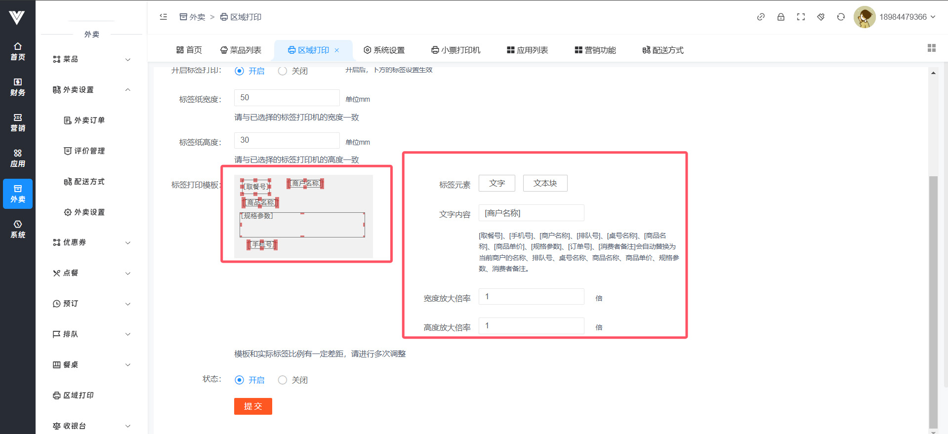Expand the 菜品 sidebar menu
948x434 pixels.
click(91, 59)
